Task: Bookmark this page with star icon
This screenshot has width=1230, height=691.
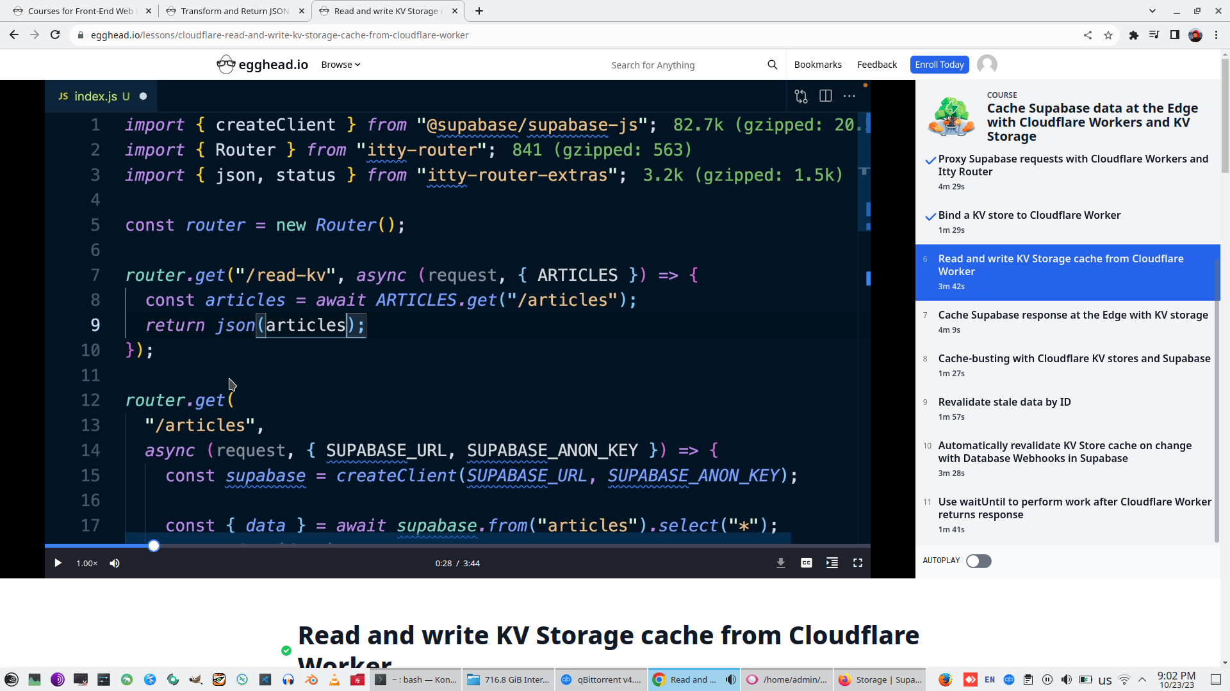Action: [1108, 35]
